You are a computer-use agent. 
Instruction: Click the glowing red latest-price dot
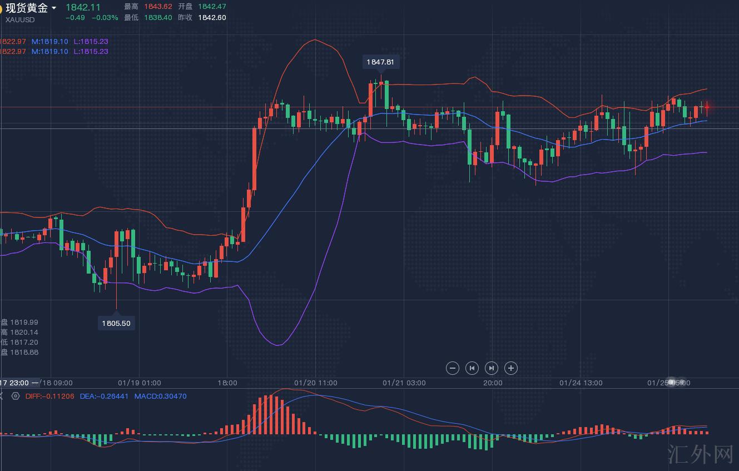(x=707, y=107)
